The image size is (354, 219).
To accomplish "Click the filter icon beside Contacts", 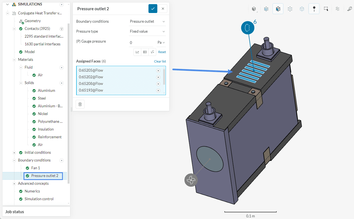I will tap(61, 29).
